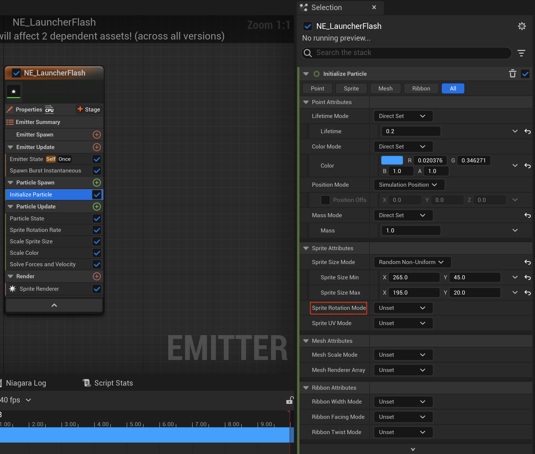This screenshot has height=454, width=535.
Task: Collapse the emitter node with up chevron
Action: click(x=54, y=305)
